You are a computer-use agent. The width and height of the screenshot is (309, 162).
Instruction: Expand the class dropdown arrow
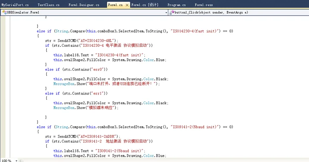tap(166, 13)
